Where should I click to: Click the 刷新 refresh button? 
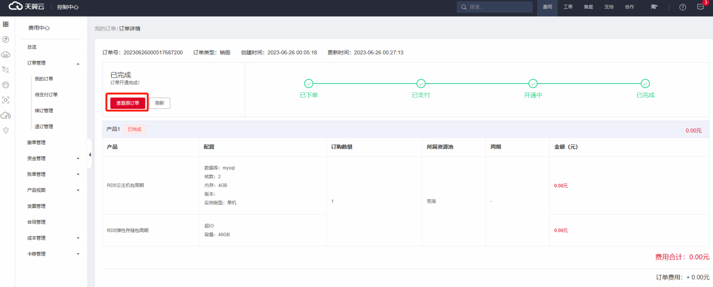coord(160,103)
